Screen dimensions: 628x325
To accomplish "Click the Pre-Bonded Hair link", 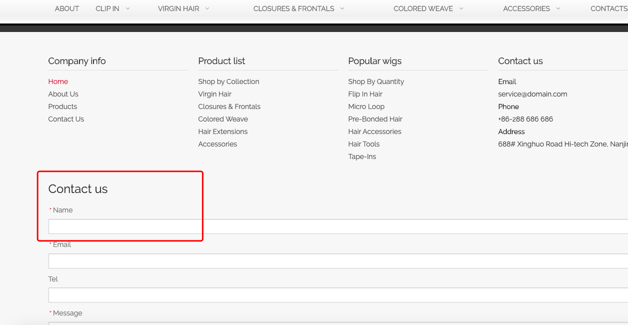I will point(375,119).
